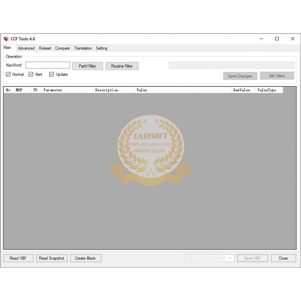The height and width of the screenshot is (301, 301).
Task: Click the ValueType column header
Action: [269, 90]
